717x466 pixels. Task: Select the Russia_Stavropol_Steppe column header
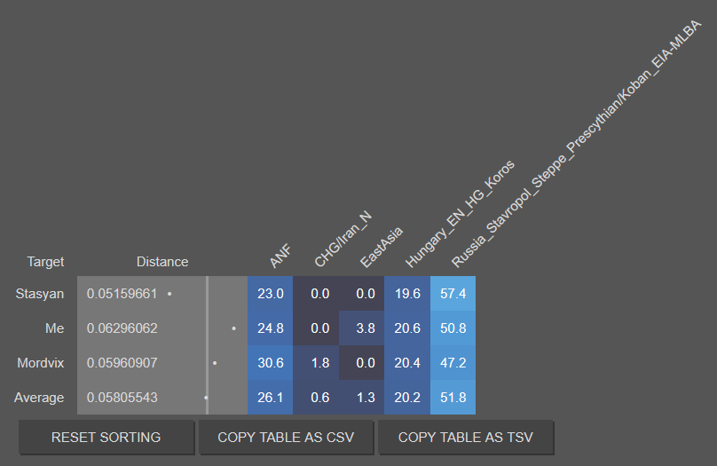[576, 144]
